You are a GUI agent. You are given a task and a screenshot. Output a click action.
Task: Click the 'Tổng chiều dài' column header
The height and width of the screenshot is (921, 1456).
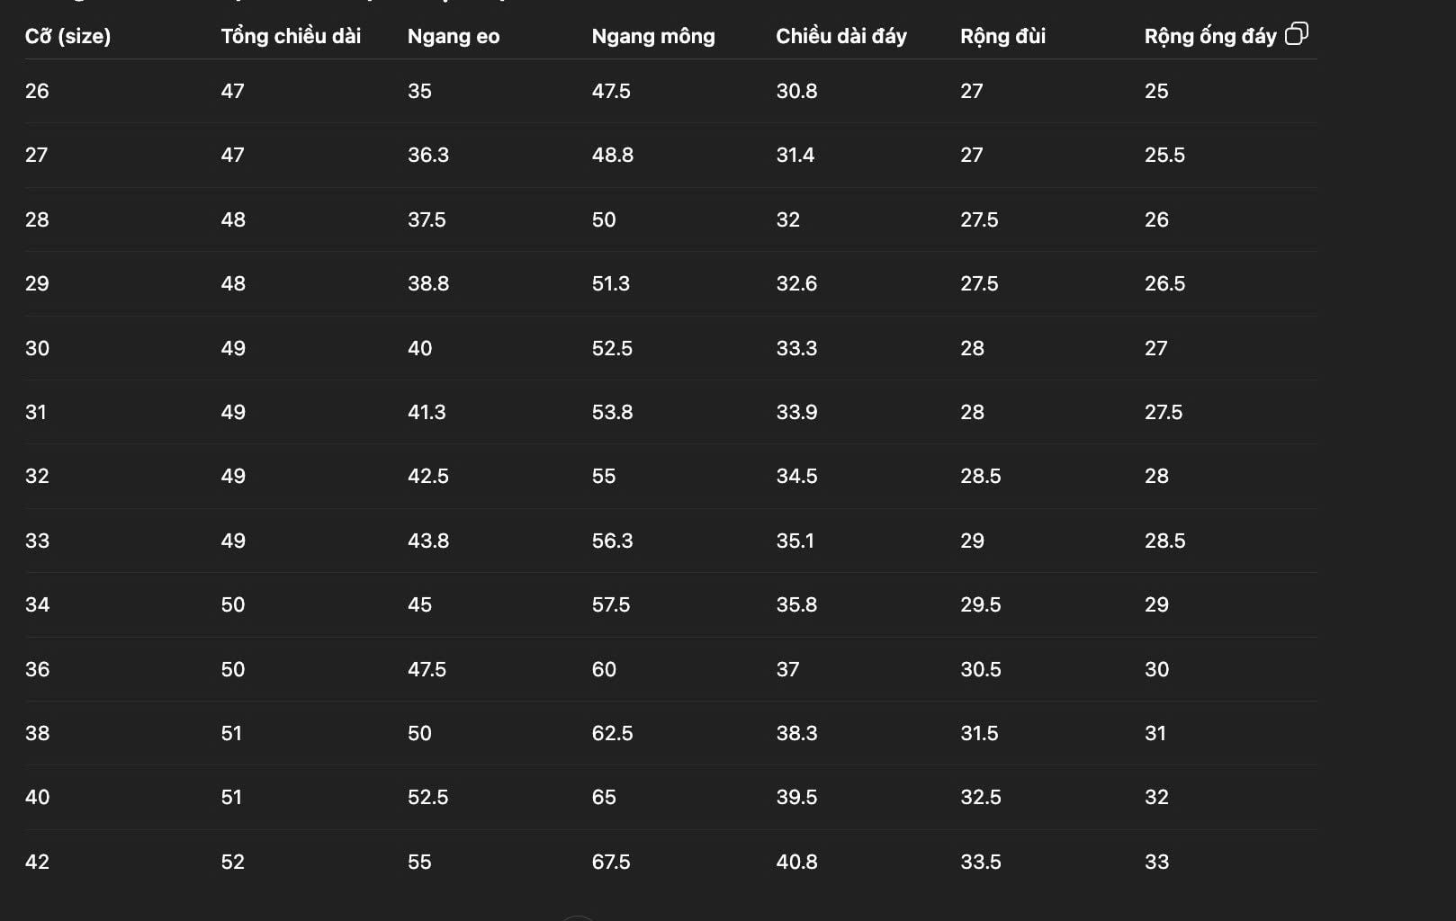(x=291, y=36)
